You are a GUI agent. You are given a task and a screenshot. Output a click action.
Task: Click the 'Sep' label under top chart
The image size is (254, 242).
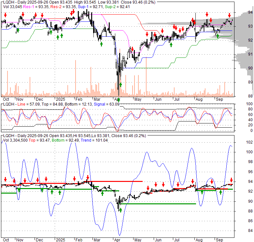pos(219,99)
